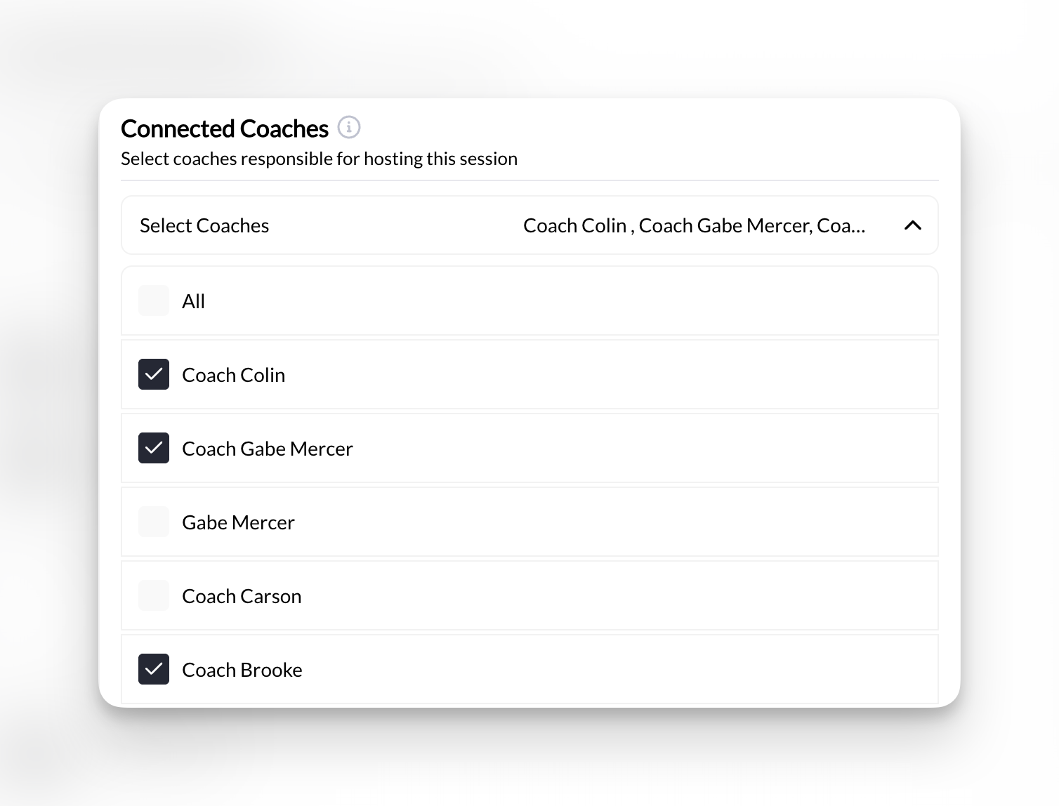Click the info icon next to Connected Coaches
Screen dimensions: 1059x806
click(x=349, y=127)
